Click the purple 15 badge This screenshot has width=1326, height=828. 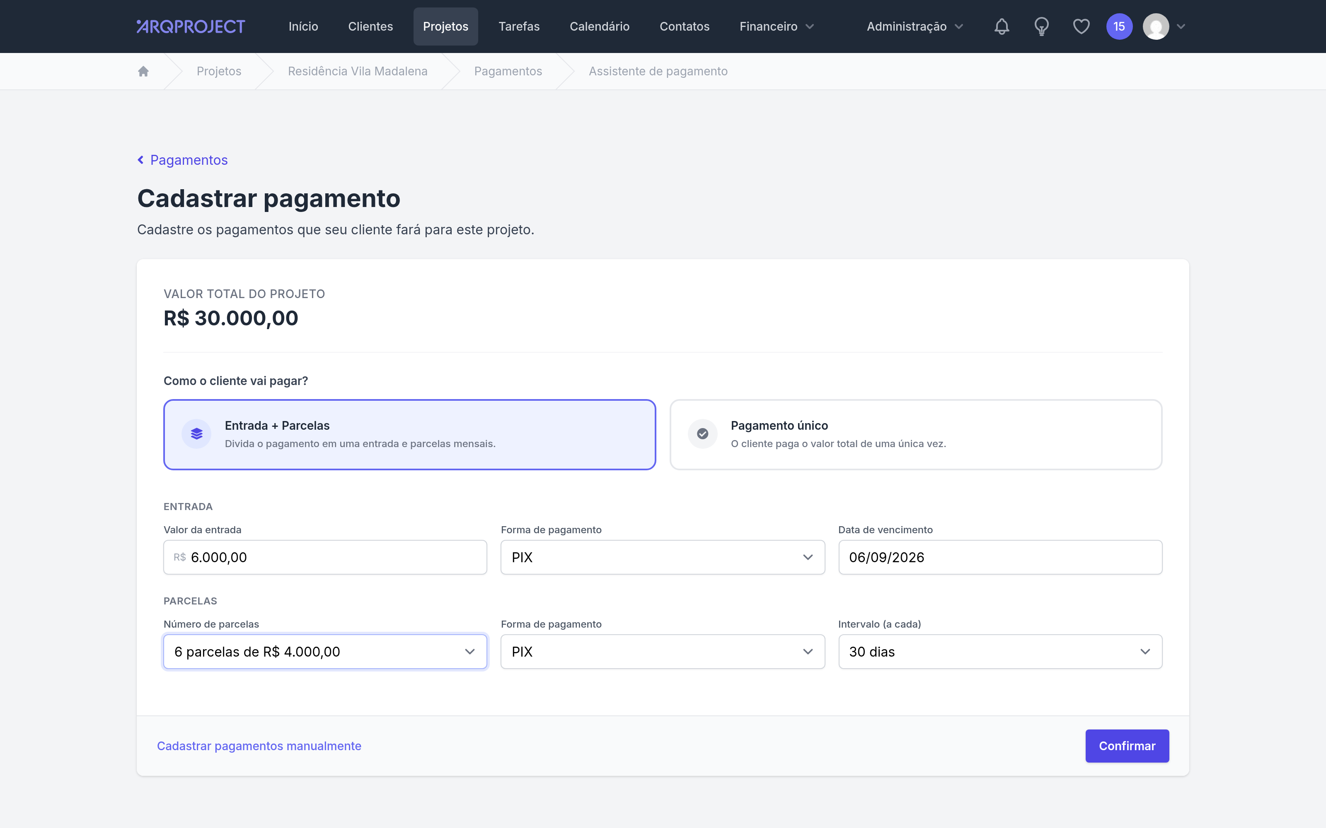click(x=1119, y=26)
